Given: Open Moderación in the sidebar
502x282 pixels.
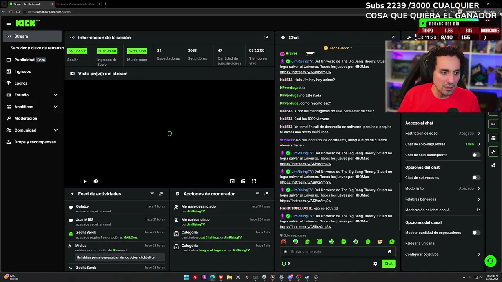Looking at the screenshot, I should [x=32, y=119].
